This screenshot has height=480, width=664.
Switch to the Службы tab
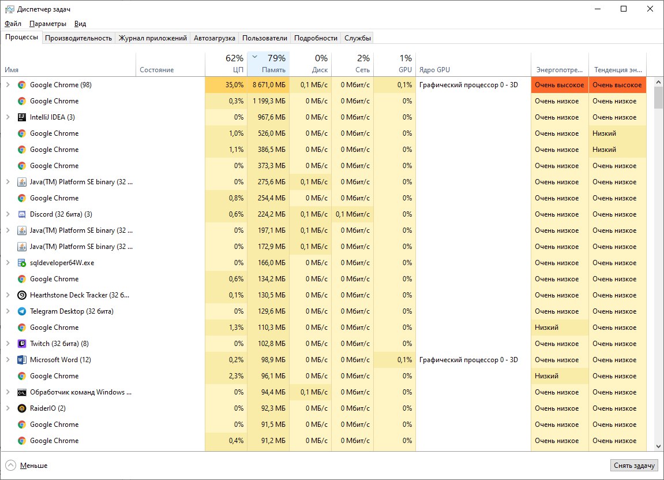coord(358,38)
